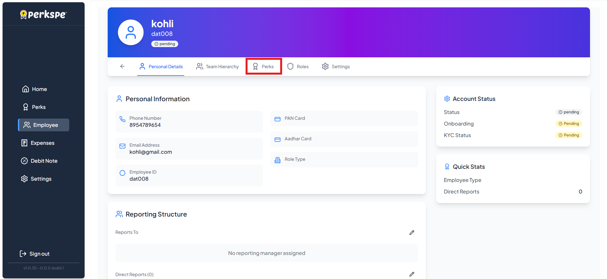Click the kohli profile avatar
Screen dimensions: 607x279
click(x=131, y=32)
